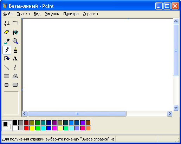The width and height of the screenshot is (181, 144).
Task: Select the rectangular Select tool
Action: (x=15, y=24)
